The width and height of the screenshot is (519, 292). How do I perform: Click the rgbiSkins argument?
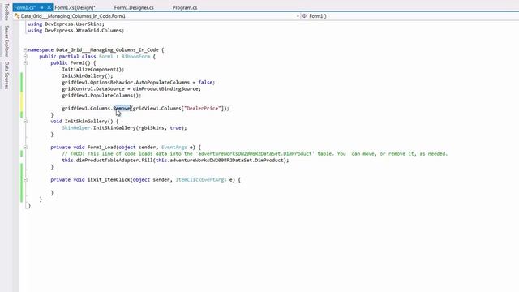pos(152,128)
